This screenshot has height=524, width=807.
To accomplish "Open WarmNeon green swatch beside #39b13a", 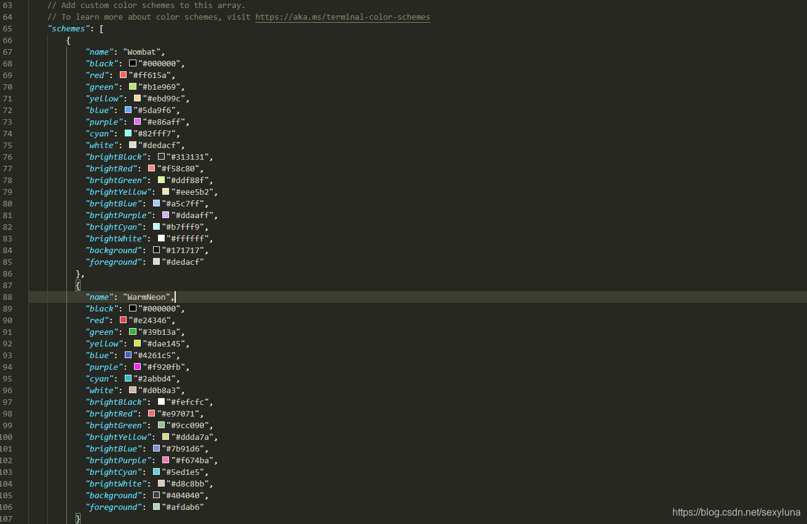I will [133, 332].
